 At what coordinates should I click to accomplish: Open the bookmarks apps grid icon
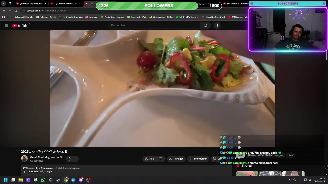[x=3, y=17]
